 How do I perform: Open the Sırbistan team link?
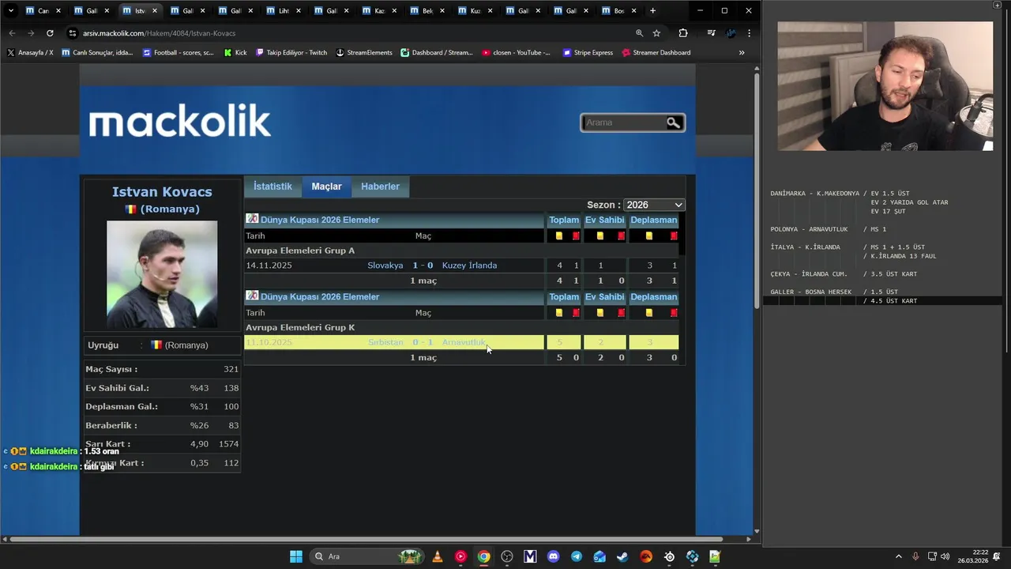[385, 342]
